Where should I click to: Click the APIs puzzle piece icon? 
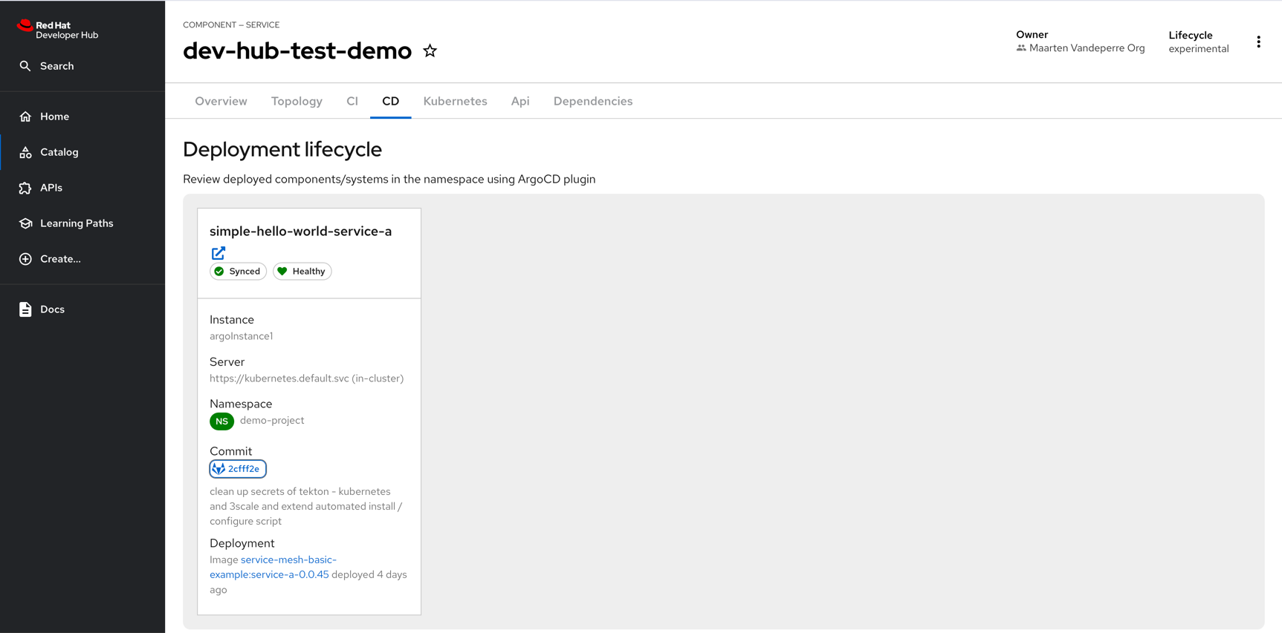(x=25, y=188)
